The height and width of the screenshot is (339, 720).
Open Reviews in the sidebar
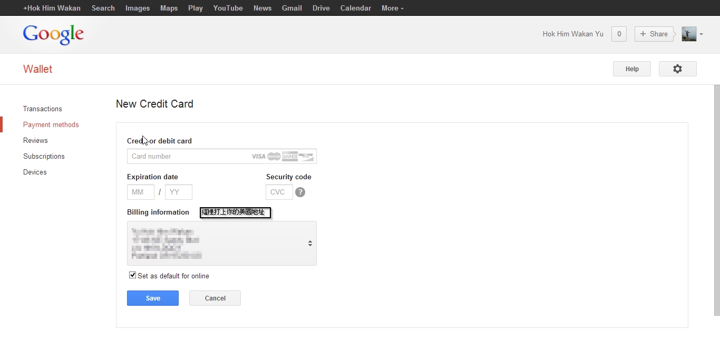tap(35, 140)
